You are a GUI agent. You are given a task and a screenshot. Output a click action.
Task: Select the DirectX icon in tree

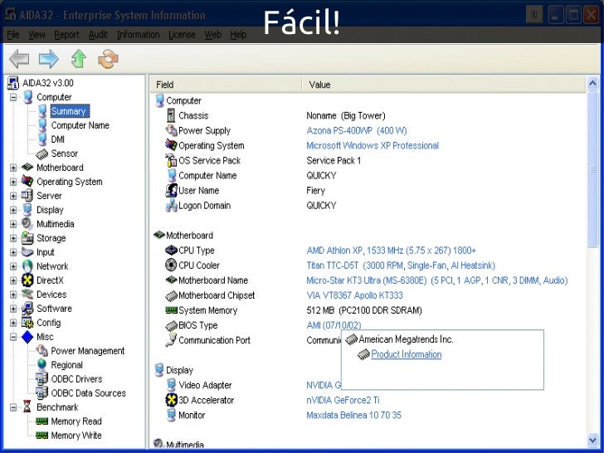pos(27,280)
